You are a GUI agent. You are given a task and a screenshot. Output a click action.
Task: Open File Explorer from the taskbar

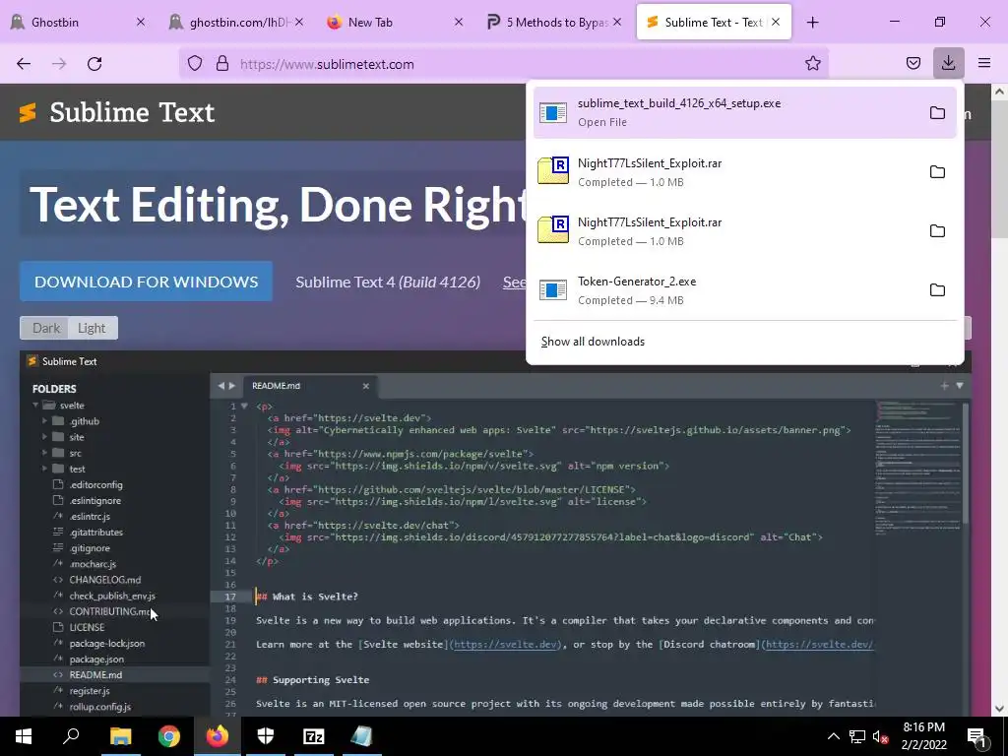pyautogui.click(x=120, y=736)
